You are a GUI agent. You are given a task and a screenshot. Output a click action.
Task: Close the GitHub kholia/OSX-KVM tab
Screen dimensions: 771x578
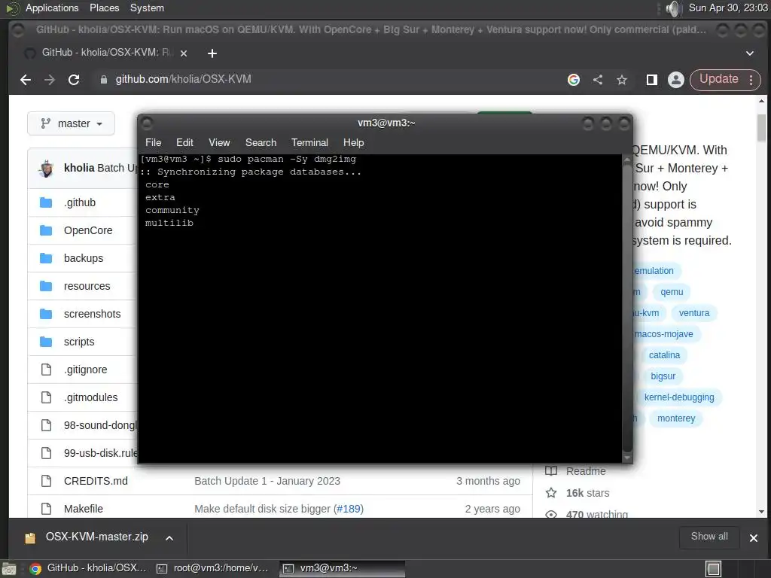pyautogui.click(x=184, y=53)
